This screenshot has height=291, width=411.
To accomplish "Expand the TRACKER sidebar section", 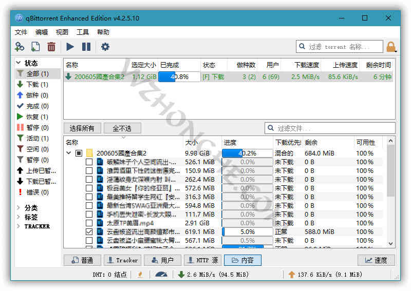I will [x=18, y=226].
